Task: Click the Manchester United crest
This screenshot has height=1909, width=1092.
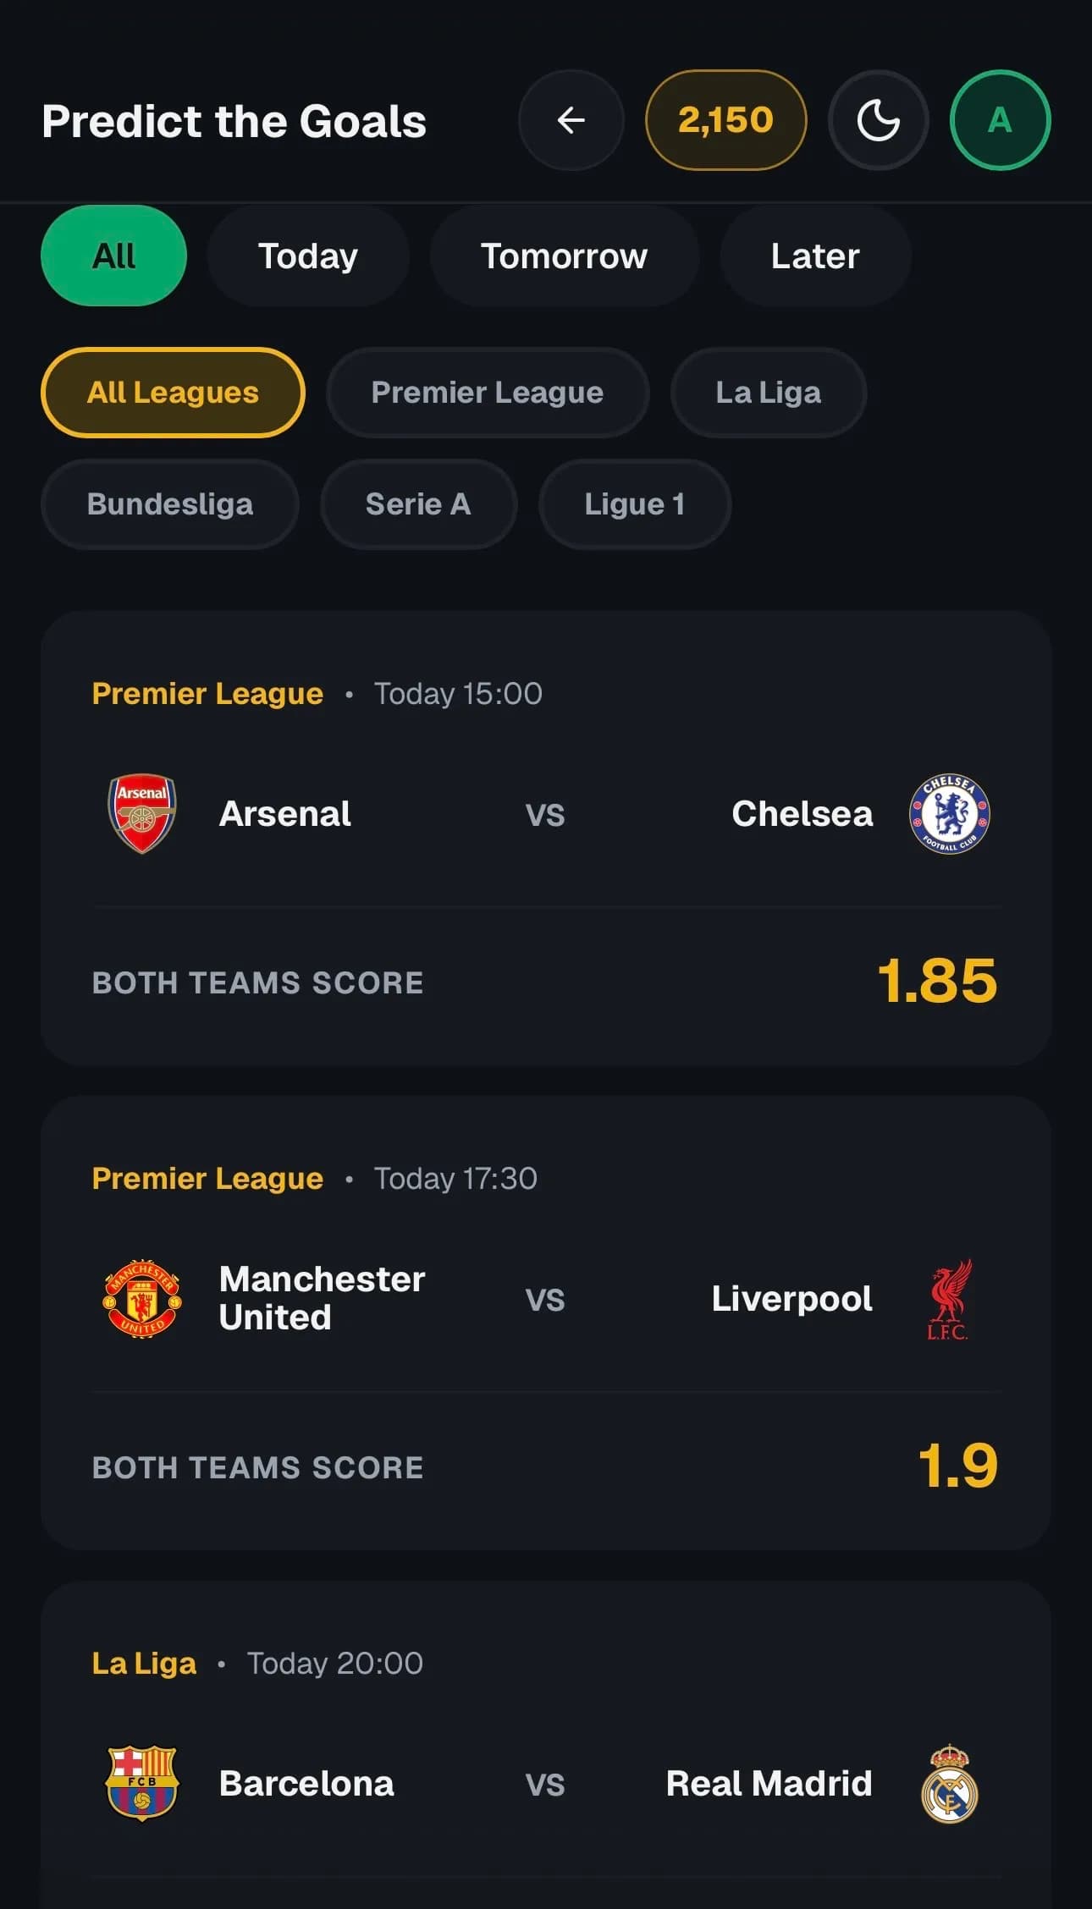Action: pyautogui.click(x=142, y=1299)
